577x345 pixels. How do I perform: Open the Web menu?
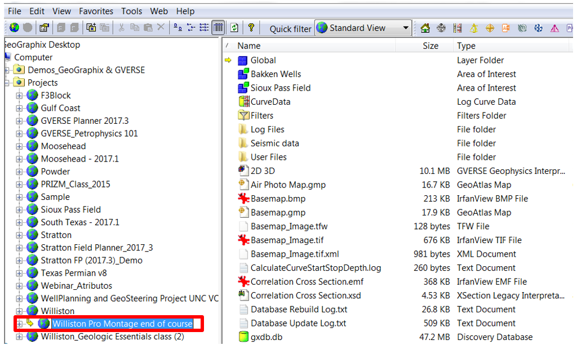[159, 11]
